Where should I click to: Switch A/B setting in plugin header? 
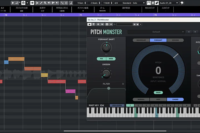pyautogui.click(x=107, y=24)
